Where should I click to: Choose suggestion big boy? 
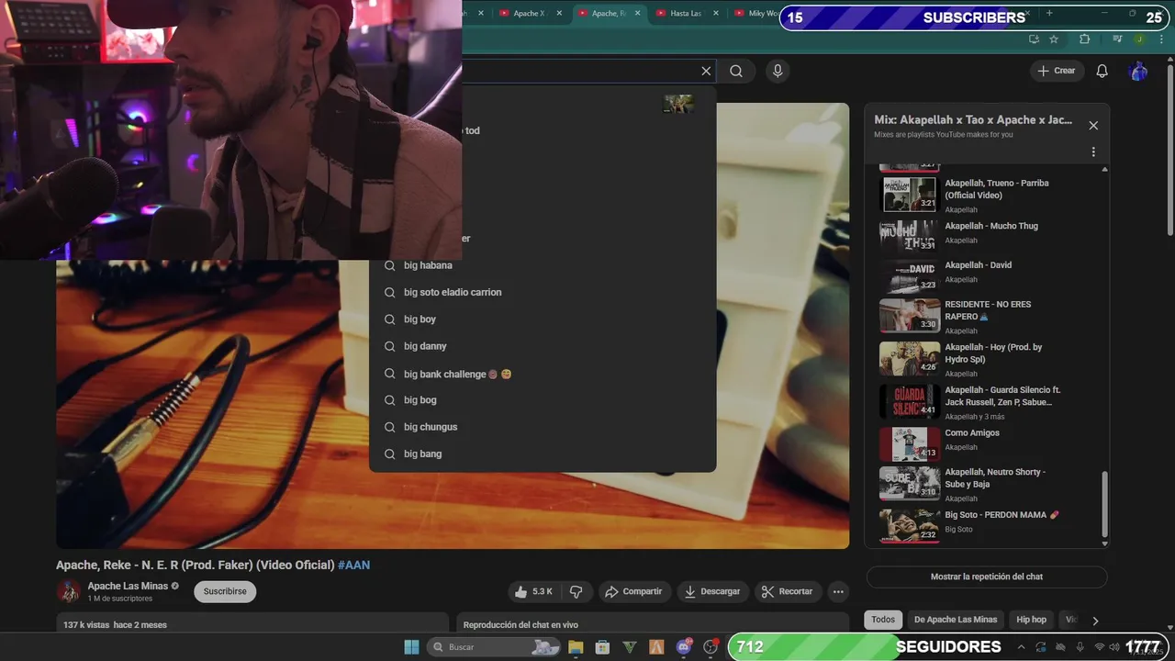pos(543,319)
